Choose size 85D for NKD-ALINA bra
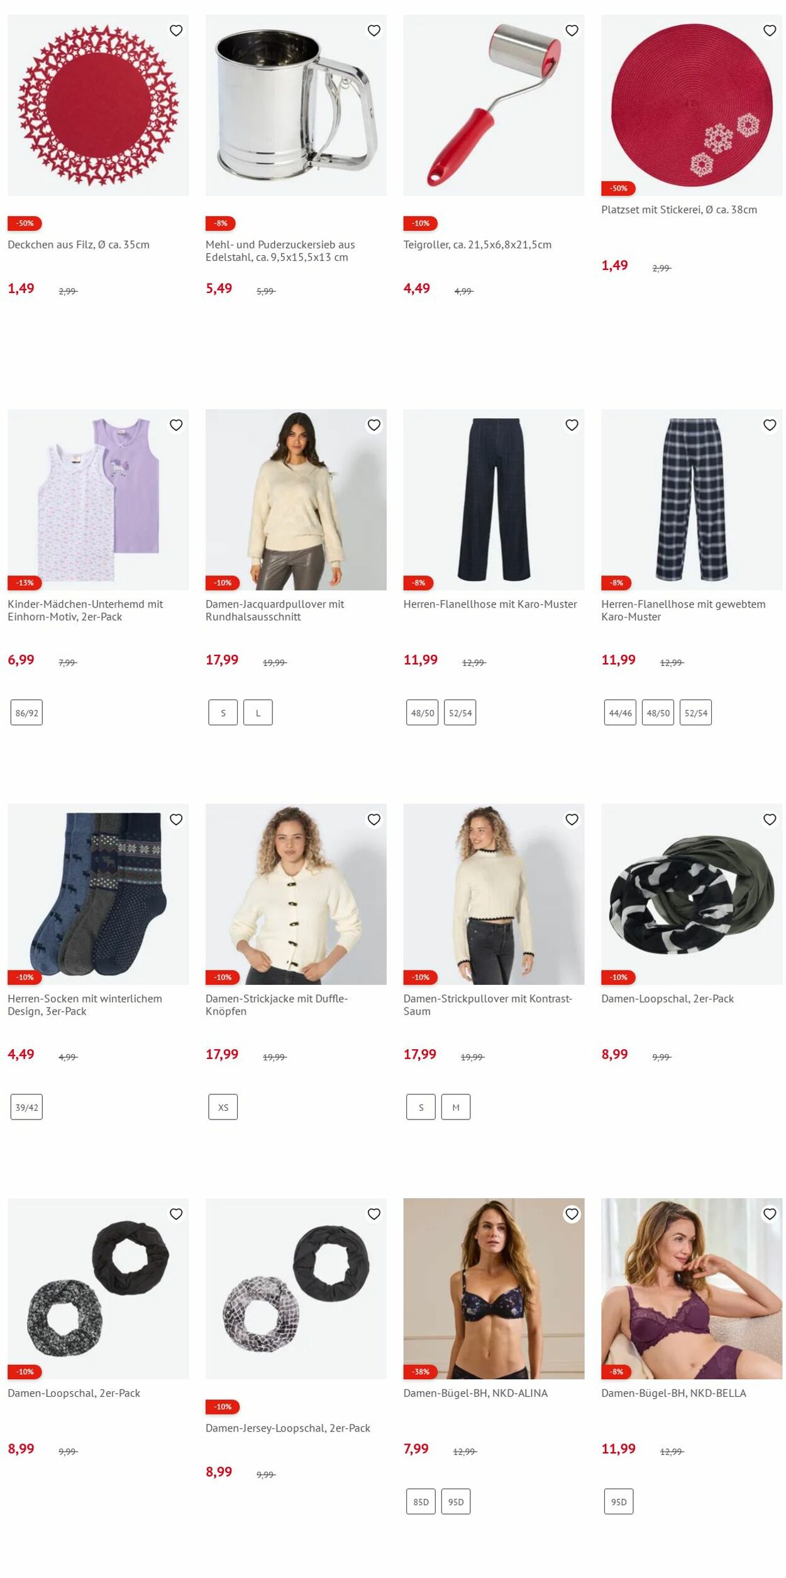Screen dimensions: 786x1578 pos(421,1501)
